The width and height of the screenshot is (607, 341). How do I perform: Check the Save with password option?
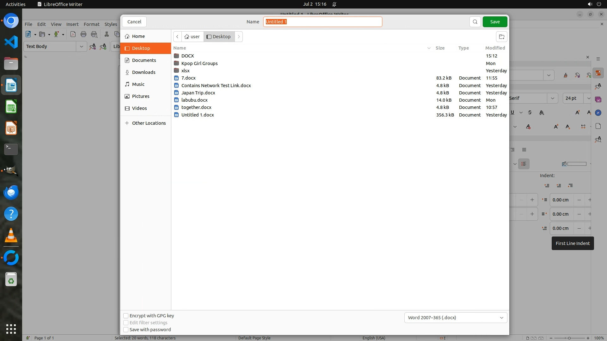(126, 330)
